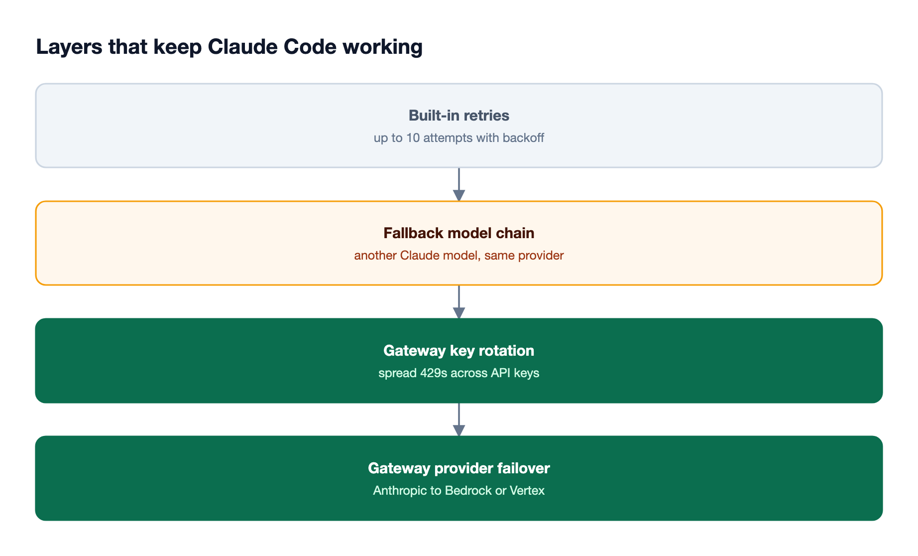Screen dimensions: 918x556
Task: Select the 'Gateway key rotation' heading
Action: 459,351
